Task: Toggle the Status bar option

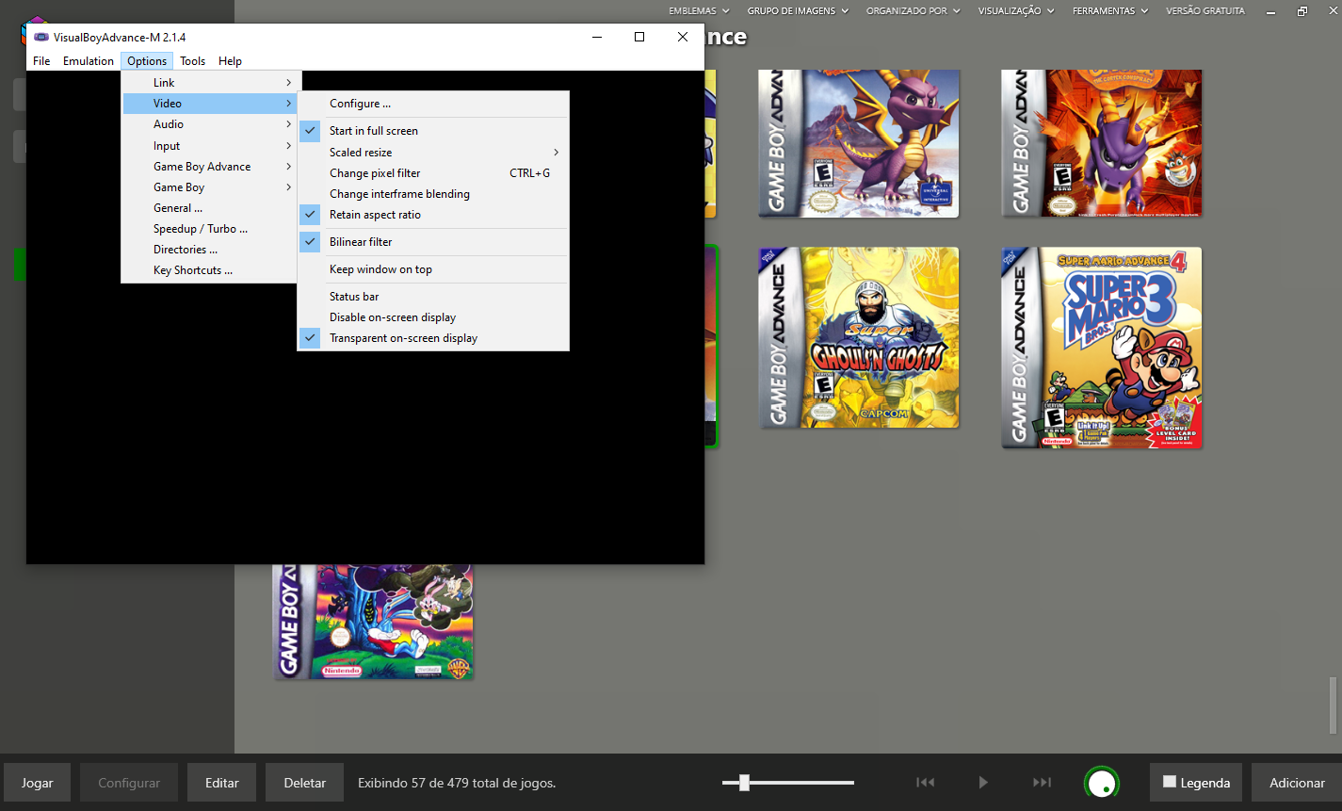Action: tap(433, 297)
